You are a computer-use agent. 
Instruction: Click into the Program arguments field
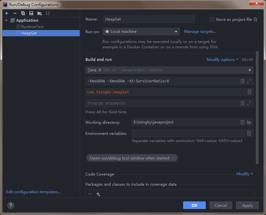coord(161,103)
